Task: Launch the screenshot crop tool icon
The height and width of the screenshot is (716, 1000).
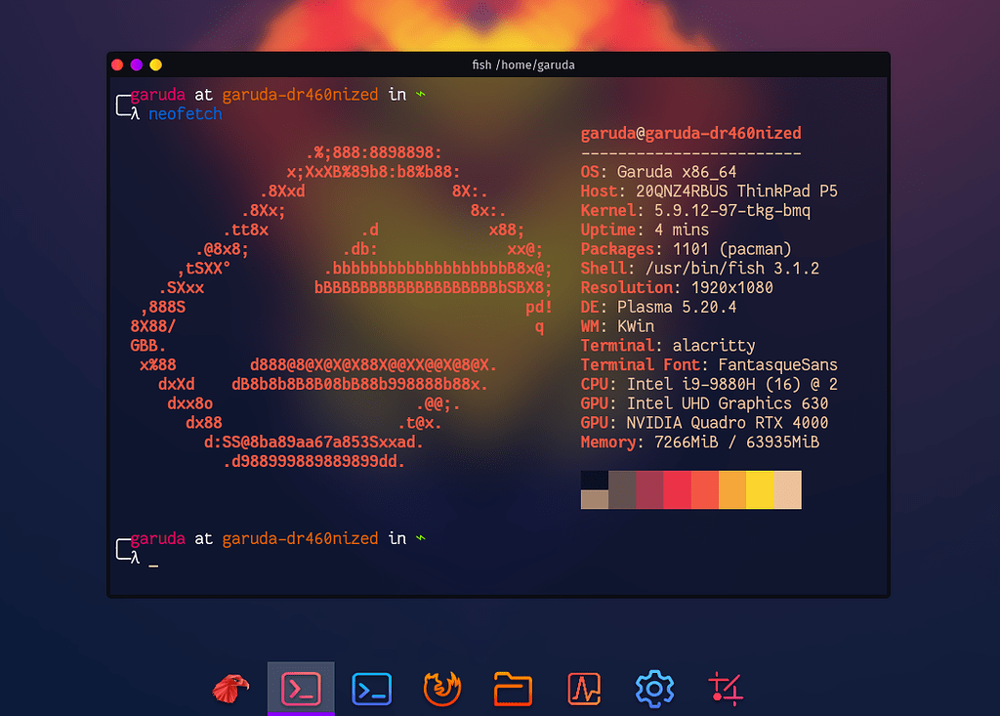Action: 725,689
